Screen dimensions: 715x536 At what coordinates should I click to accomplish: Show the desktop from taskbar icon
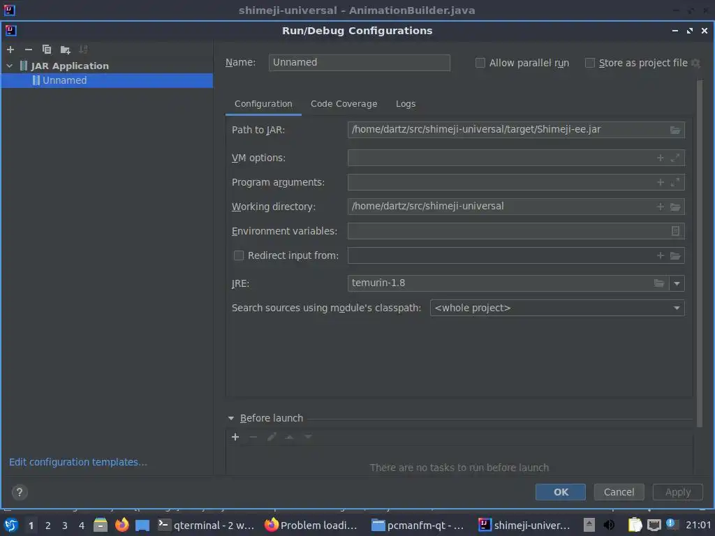142,525
